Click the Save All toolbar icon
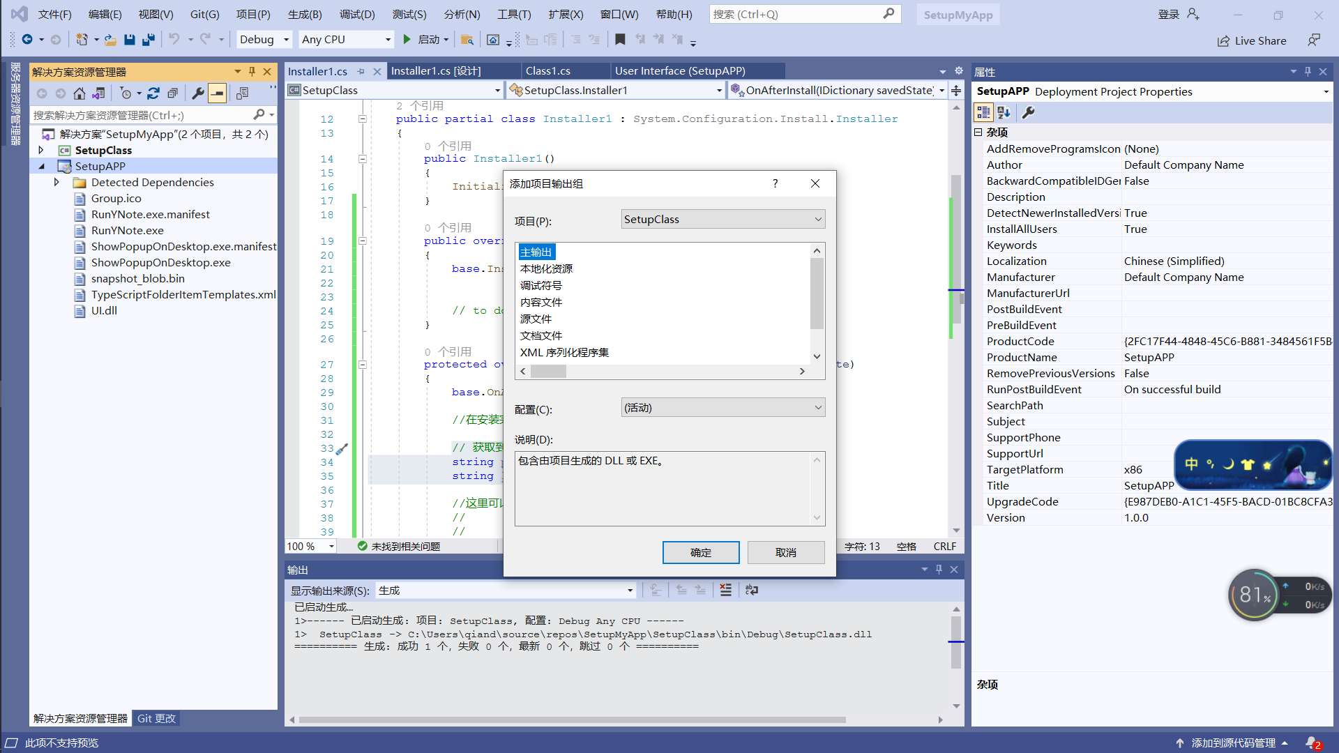The image size is (1339, 753). (x=148, y=40)
